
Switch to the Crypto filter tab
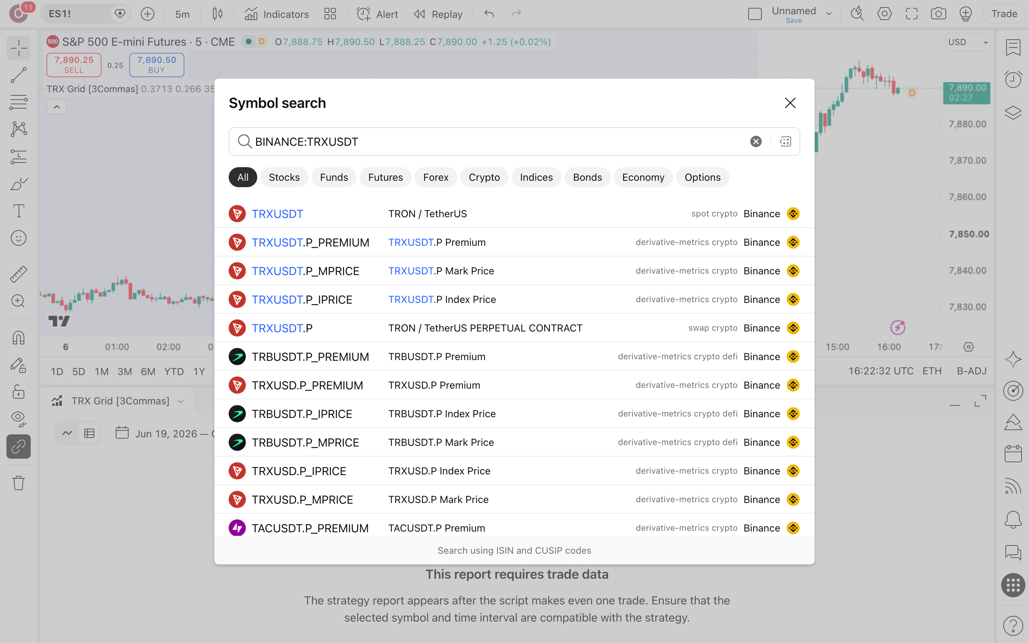(x=484, y=177)
